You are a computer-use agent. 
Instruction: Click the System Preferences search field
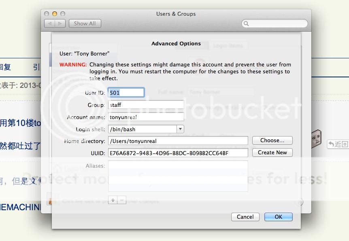275,23
